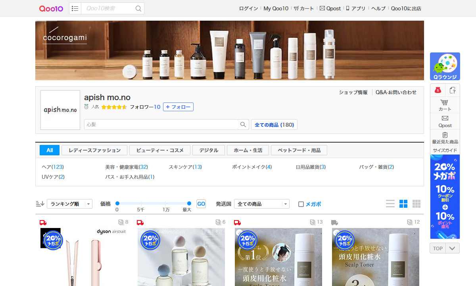Switch to small grid view icon
Viewport: 476px width, 286px height.
pyautogui.click(x=416, y=204)
